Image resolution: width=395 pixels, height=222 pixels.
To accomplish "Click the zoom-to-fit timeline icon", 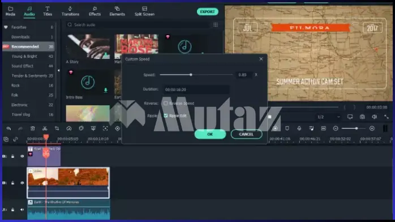I will 324,129.
